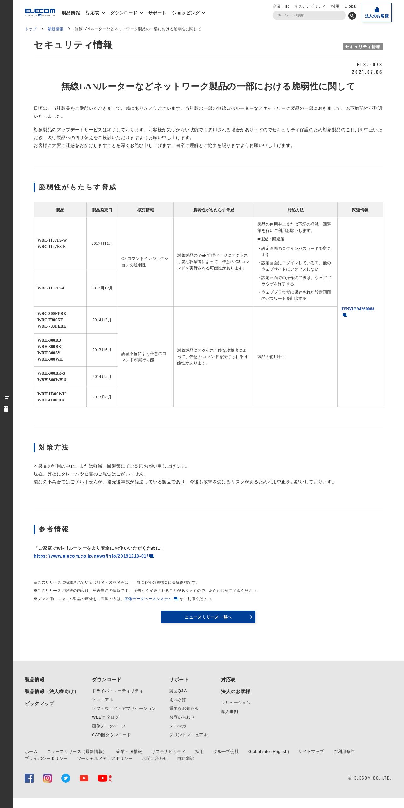Open footer マニュアル link
Screen dimensions: 404x808
pos(103,699)
